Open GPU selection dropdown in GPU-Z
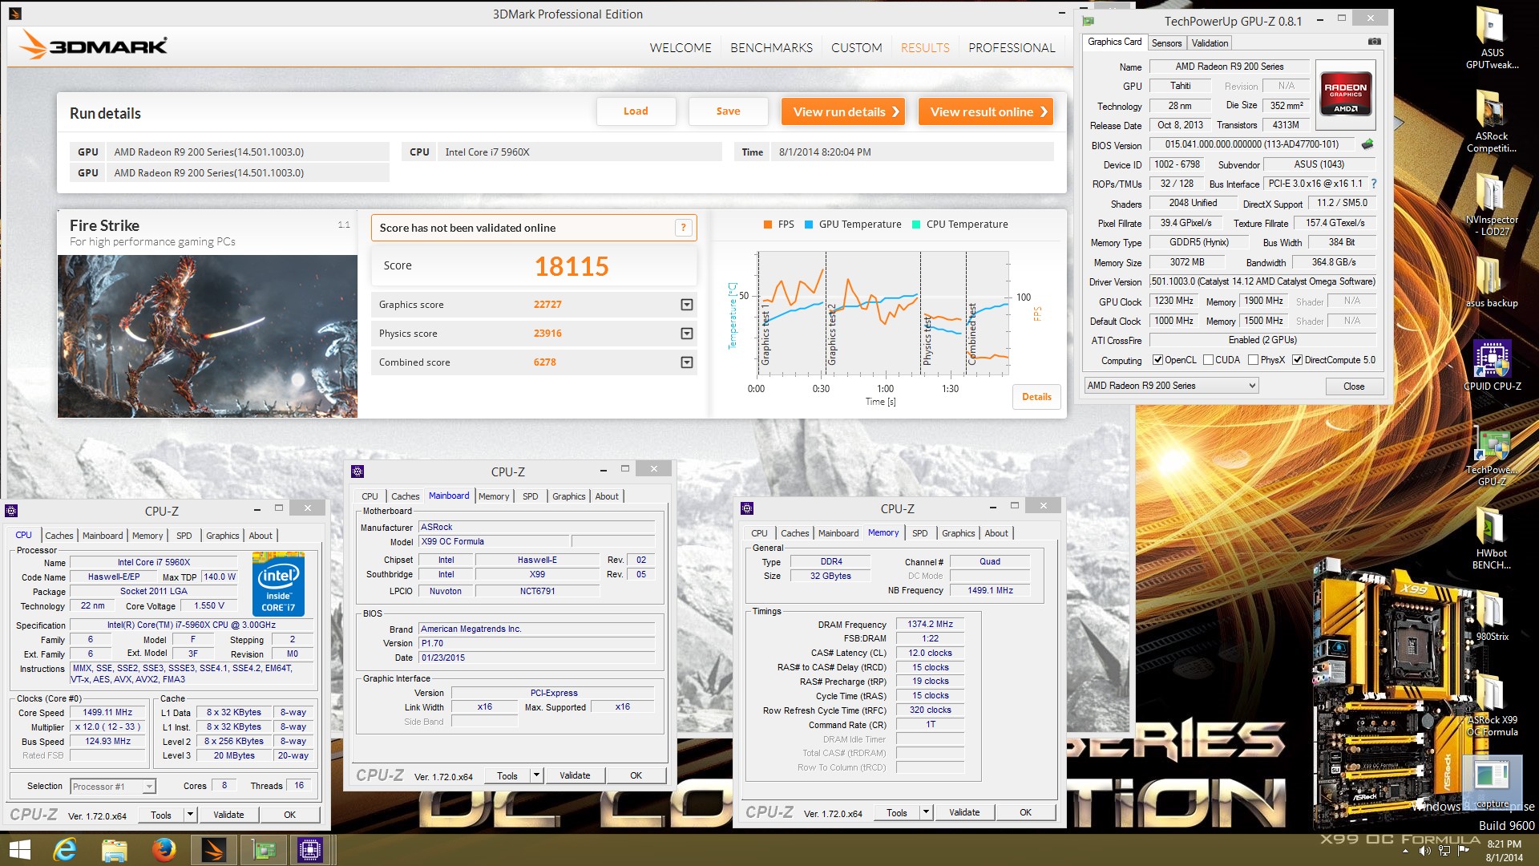Screen dimensions: 1539x866 (x=1171, y=386)
